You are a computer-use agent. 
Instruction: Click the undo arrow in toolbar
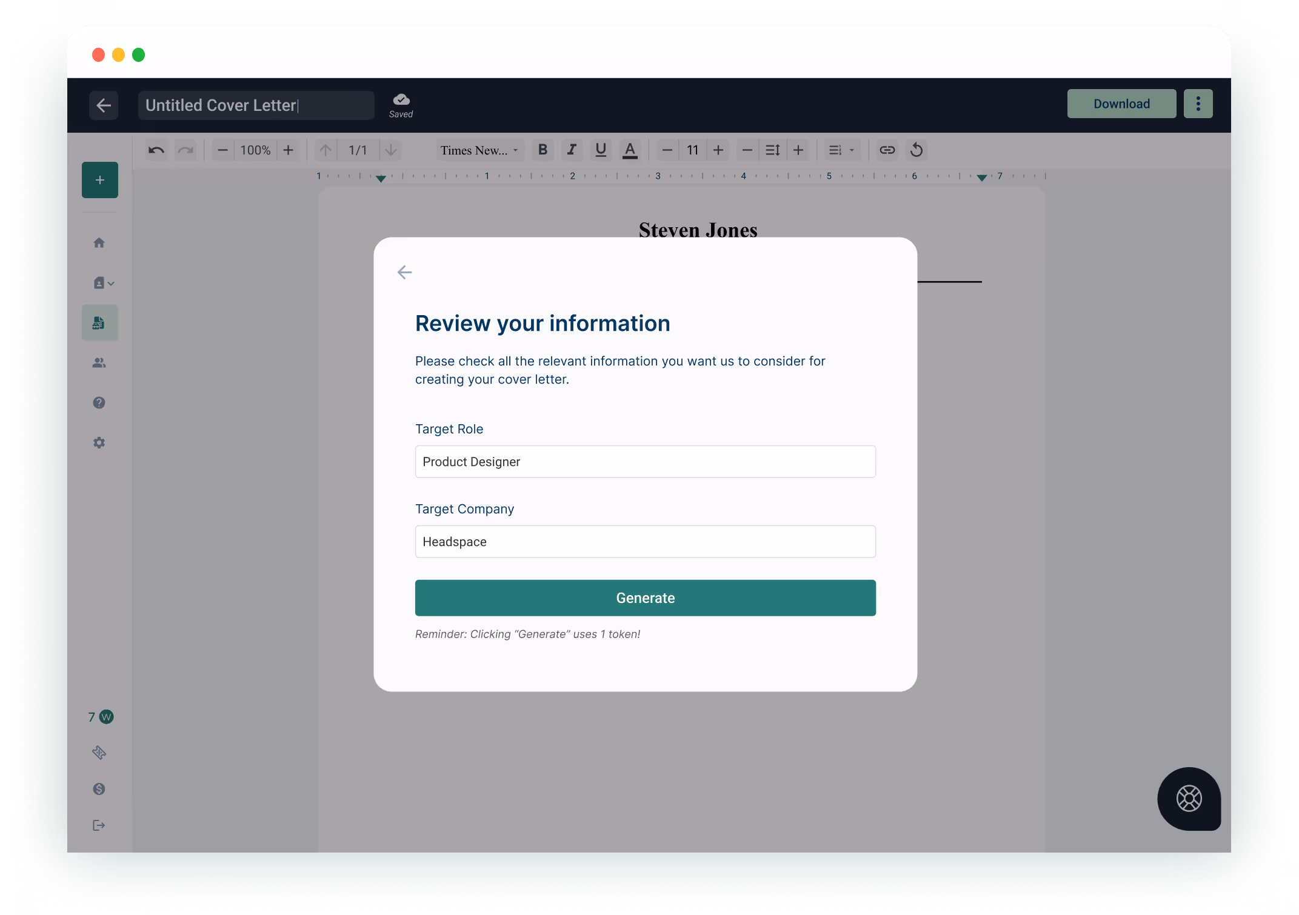tap(156, 150)
